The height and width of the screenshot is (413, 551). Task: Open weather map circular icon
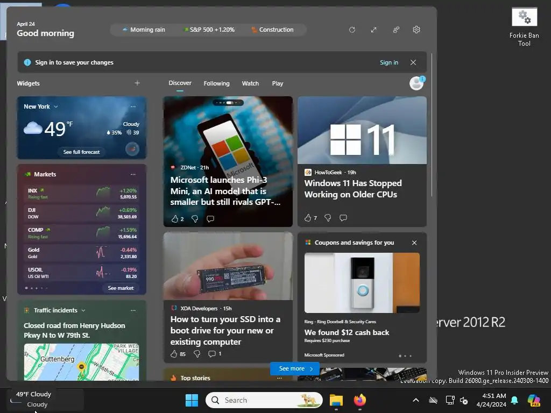132,149
